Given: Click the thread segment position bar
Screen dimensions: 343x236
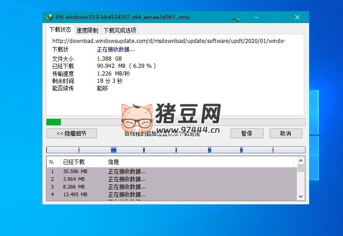Looking at the screenshot, I should (x=176, y=150).
